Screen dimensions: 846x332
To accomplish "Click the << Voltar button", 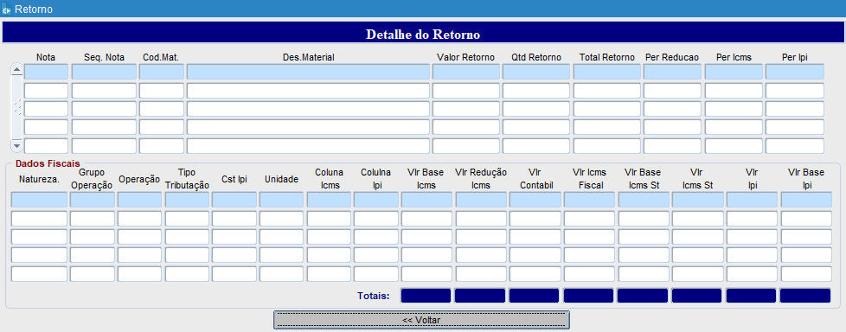I will (x=421, y=320).
